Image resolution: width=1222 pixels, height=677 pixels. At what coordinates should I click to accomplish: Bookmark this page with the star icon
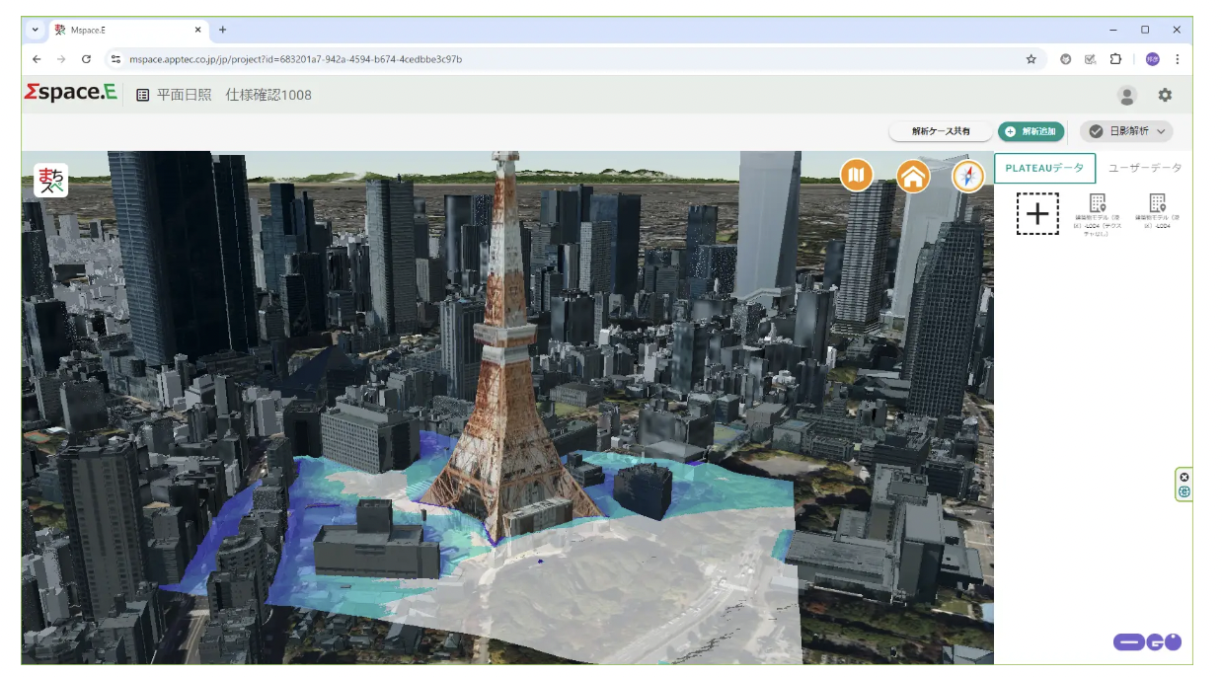pos(1031,59)
